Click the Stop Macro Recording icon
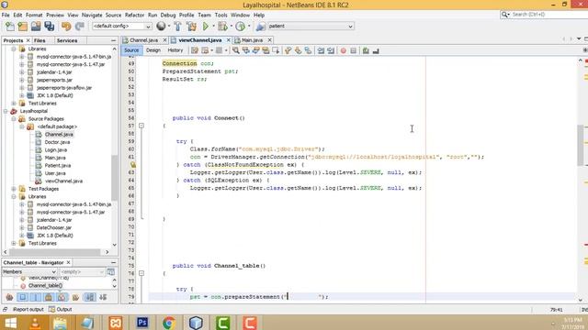Screen dimensions: 588x330 (x=353, y=50)
